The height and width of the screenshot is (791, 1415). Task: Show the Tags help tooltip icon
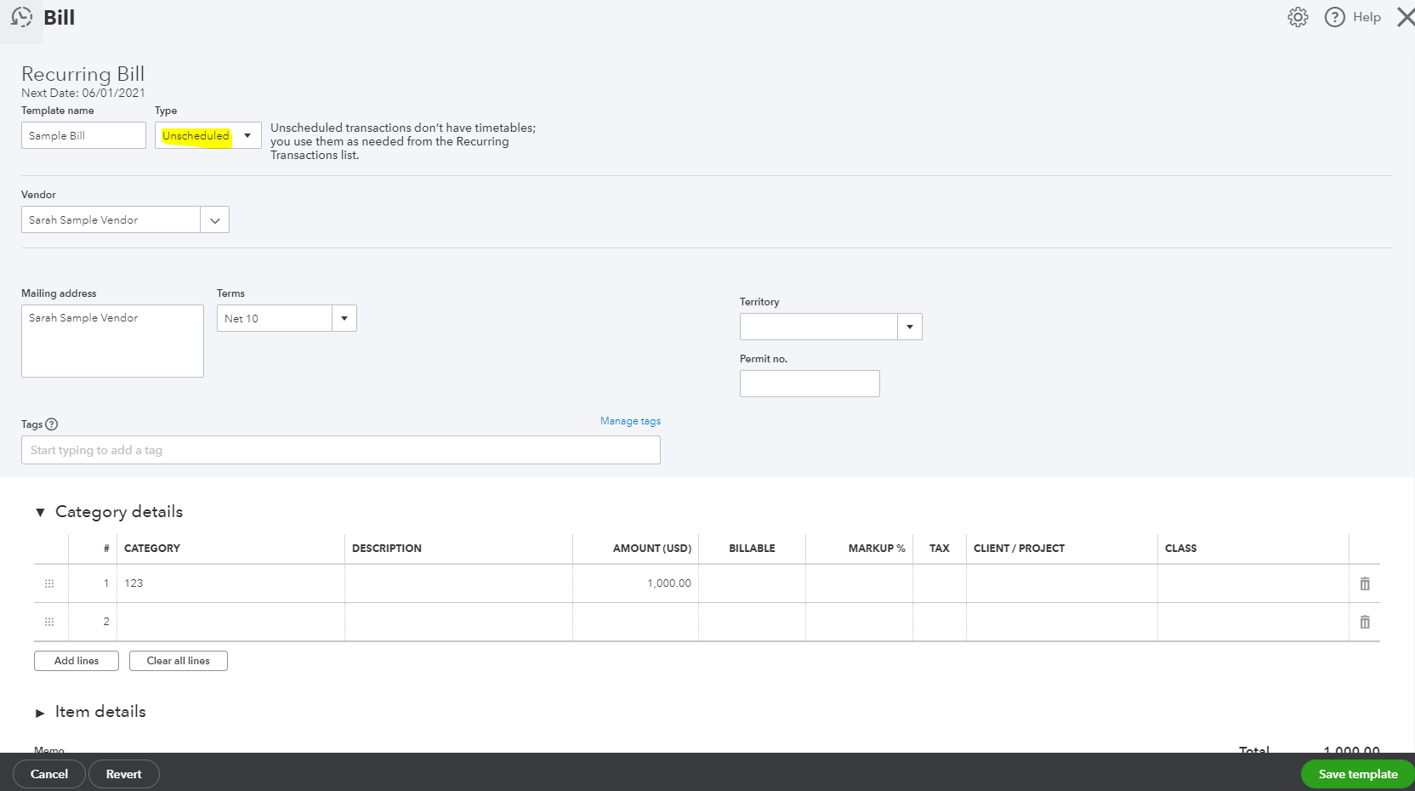point(52,424)
